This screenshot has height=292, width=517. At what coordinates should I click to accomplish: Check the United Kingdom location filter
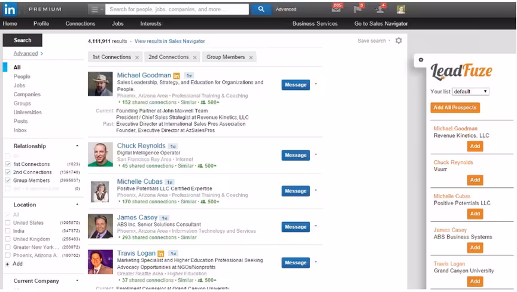tap(8, 239)
